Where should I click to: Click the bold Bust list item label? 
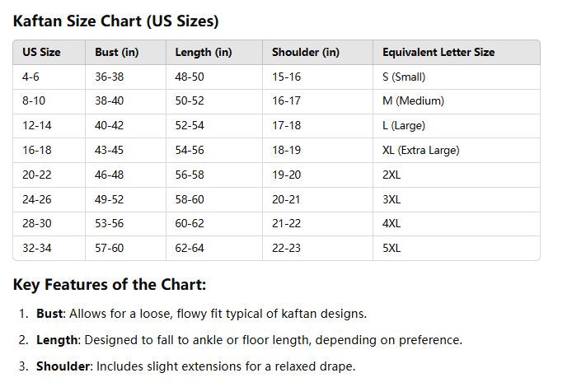click(x=49, y=314)
